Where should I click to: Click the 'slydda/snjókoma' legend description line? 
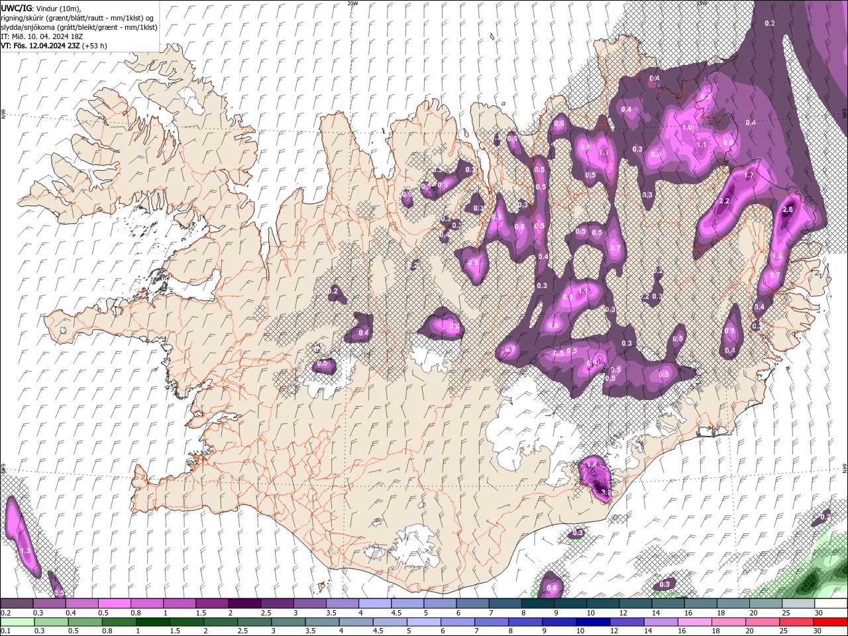tap(79, 27)
